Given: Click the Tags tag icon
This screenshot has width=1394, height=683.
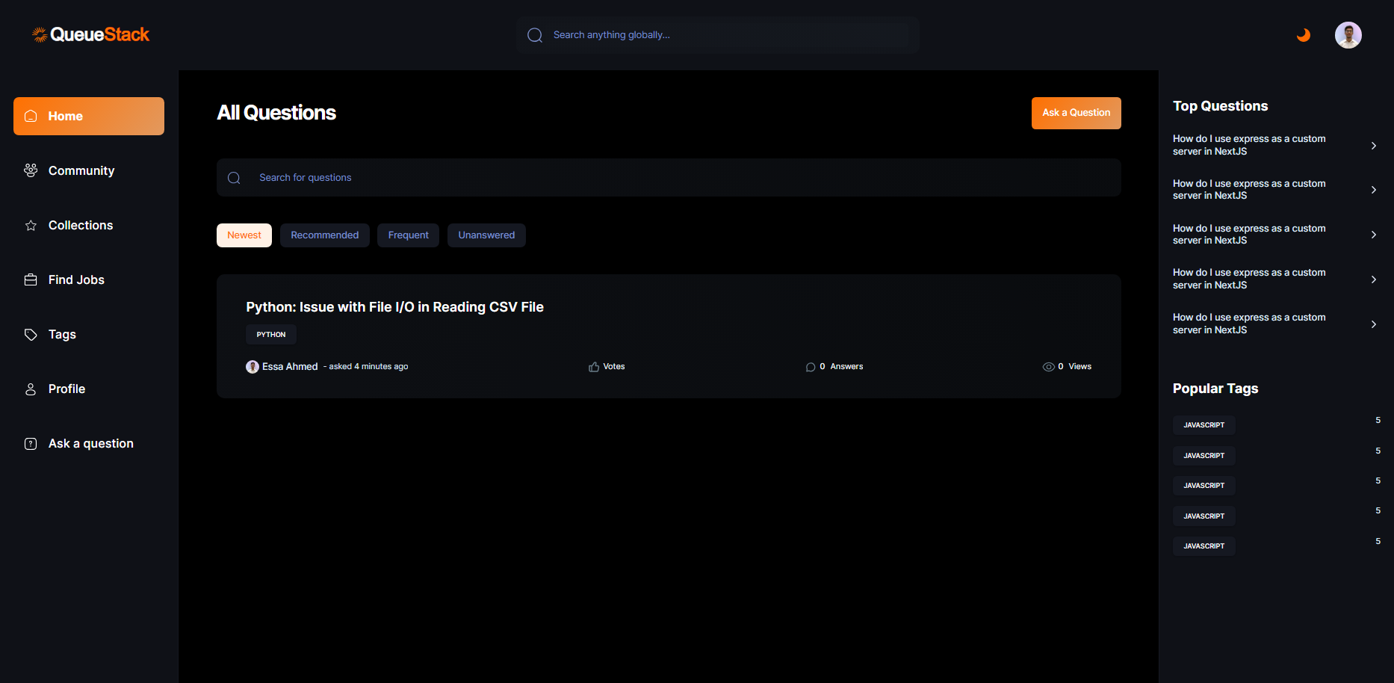Looking at the screenshot, I should tap(31, 334).
